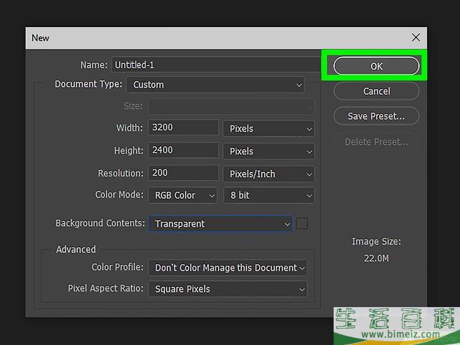Open the Width units dropdown

click(269, 128)
